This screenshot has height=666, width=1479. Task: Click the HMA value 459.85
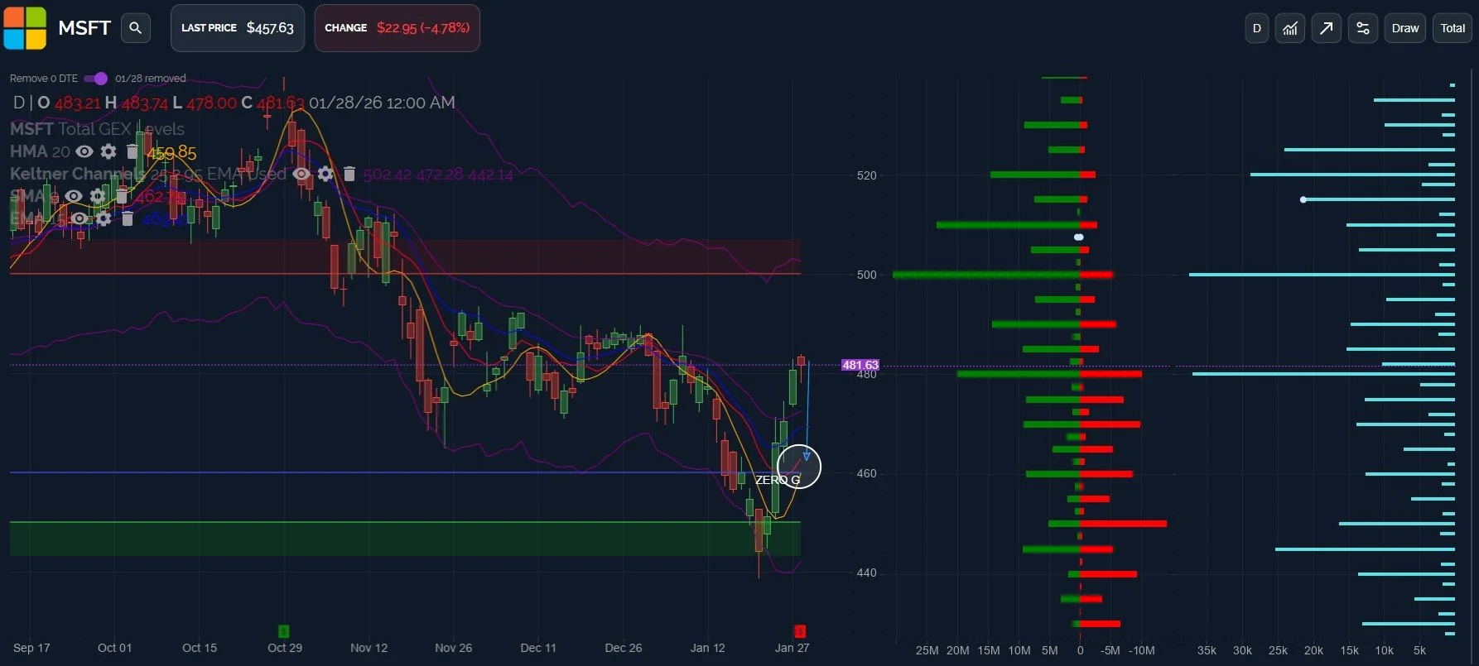pyautogui.click(x=171, y=153)
